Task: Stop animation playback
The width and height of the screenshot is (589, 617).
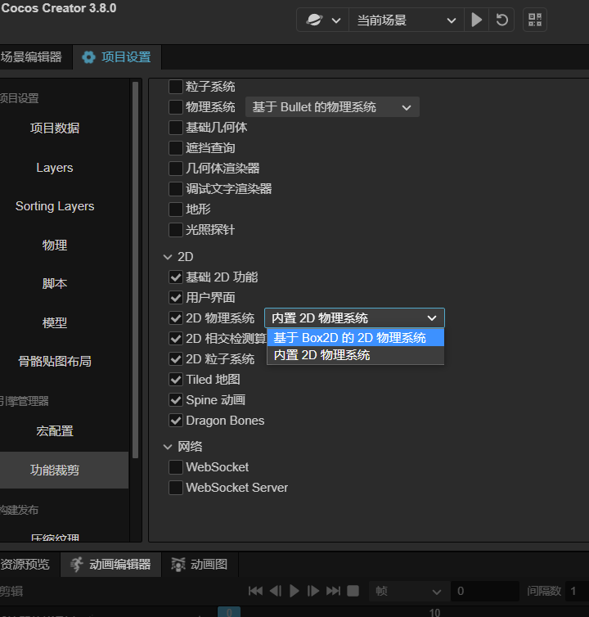Action: [353, 591]
